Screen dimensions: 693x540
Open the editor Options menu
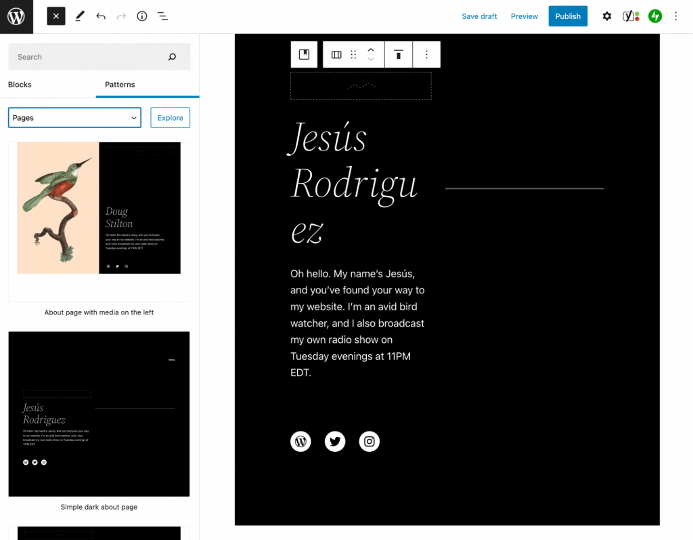(675, 16)
